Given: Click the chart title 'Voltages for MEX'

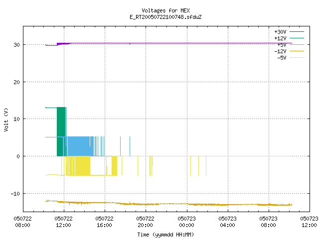Looking at the screenshot, I should (x=165, y=10).
